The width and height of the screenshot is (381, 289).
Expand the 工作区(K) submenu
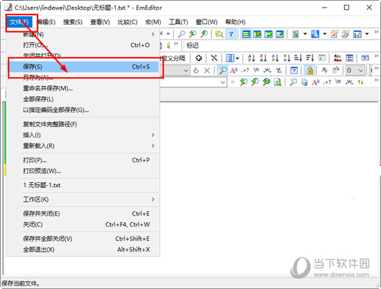83,200
